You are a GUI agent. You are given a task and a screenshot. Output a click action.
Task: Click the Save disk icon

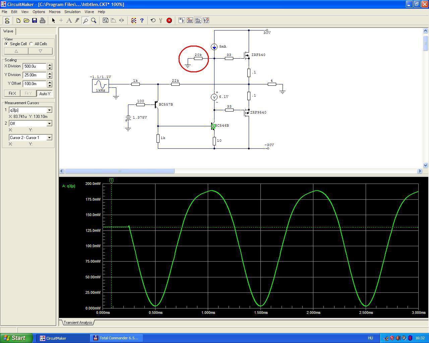click(x=35, y=20)
